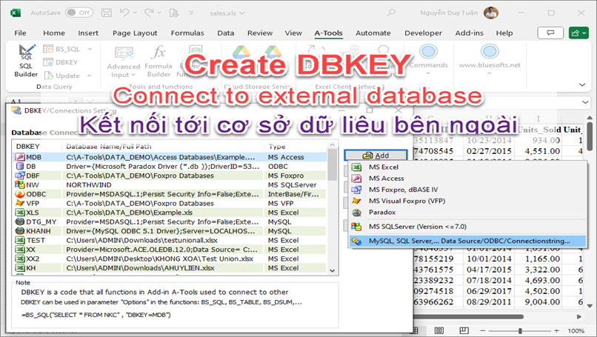Click the zoom in plus button
This screenshot has width=597, height=337.
[557, 331]
